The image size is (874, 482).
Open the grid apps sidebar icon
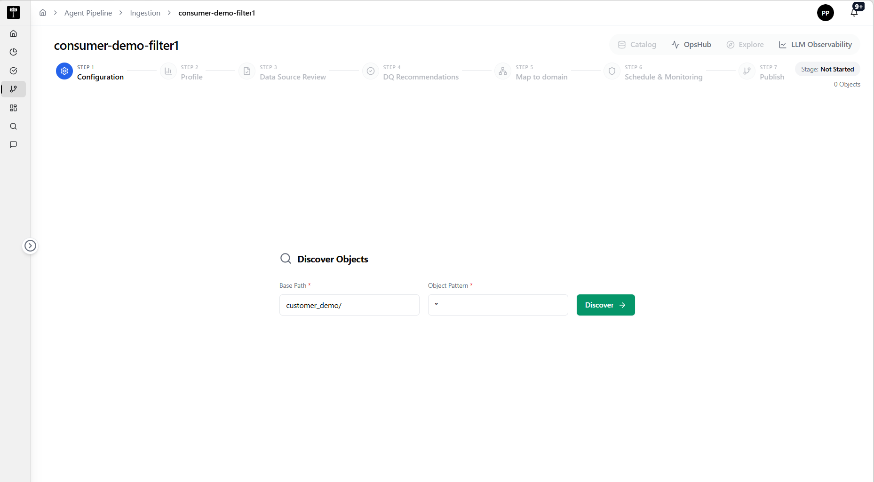(14, 108)
